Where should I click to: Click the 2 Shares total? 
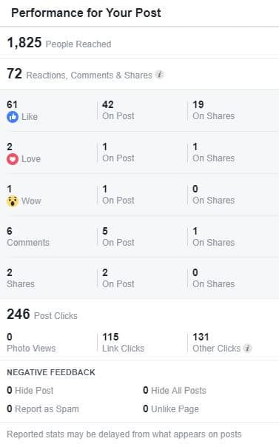tap(21, 278)
